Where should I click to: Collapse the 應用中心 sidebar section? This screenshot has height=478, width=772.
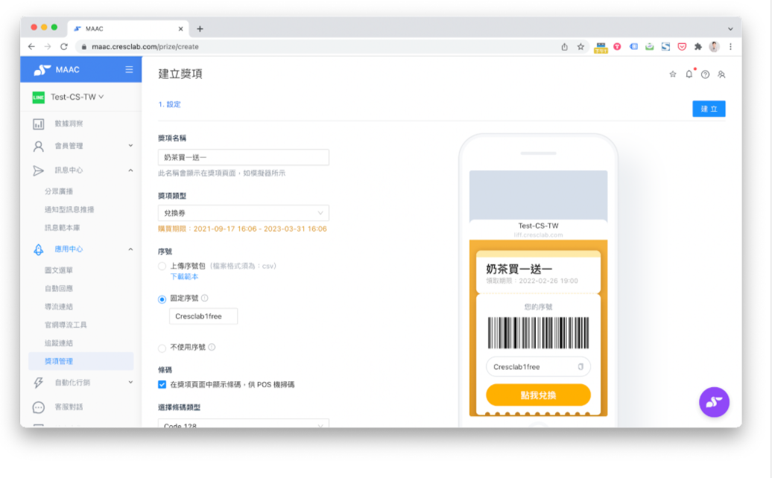point(130,249)
